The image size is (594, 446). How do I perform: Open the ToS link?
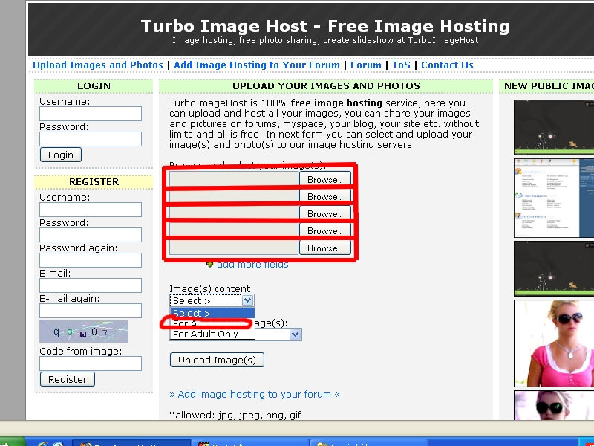pos(401,65)
